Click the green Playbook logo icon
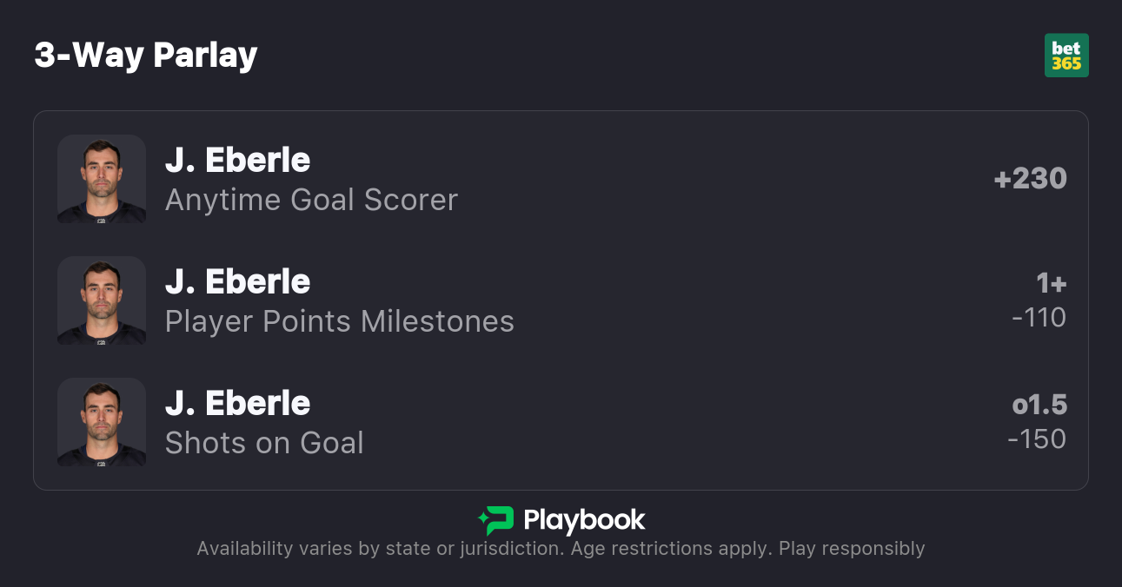 tap(496, 520)
